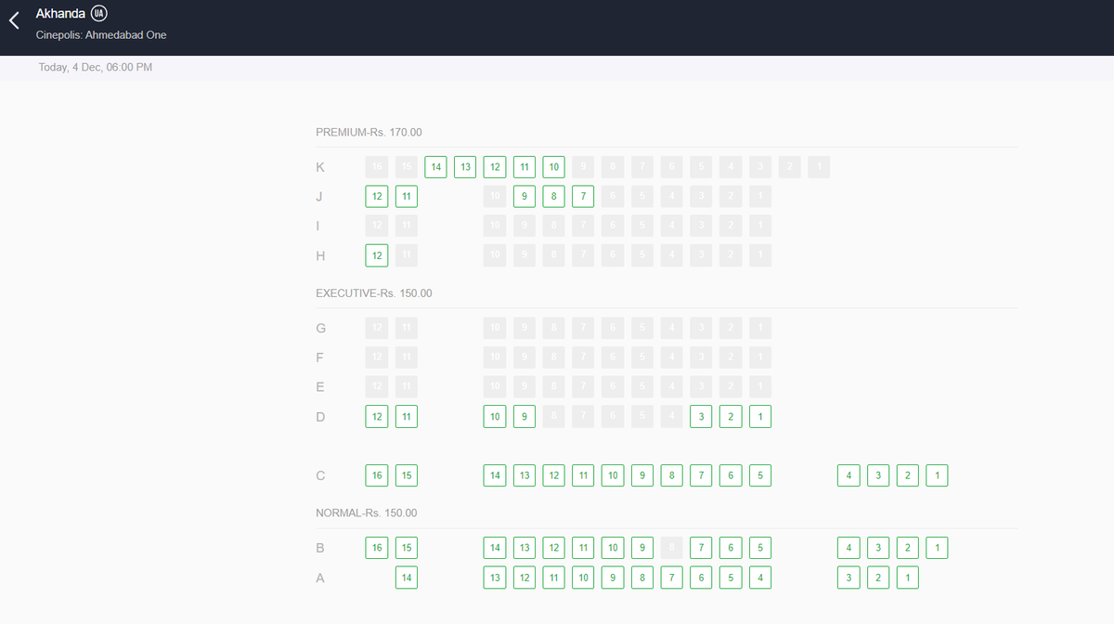Select seat 14 in row C

click(x=495, y=475)
